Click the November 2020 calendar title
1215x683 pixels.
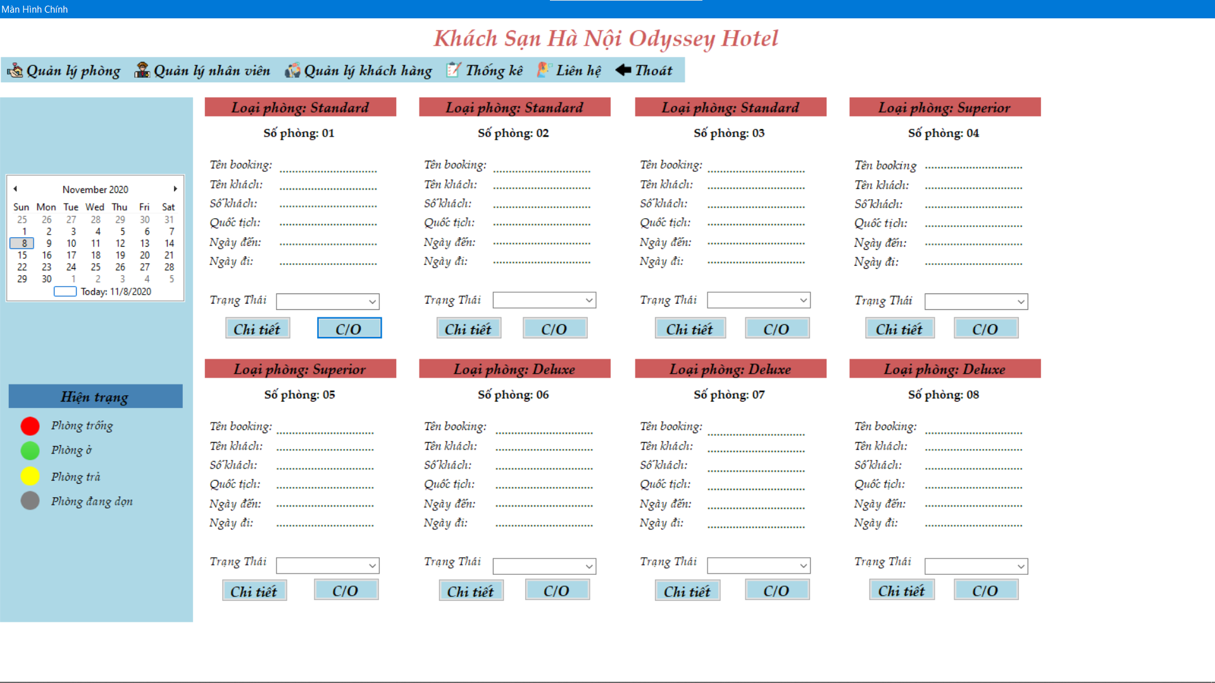click(x=96, y=189)
